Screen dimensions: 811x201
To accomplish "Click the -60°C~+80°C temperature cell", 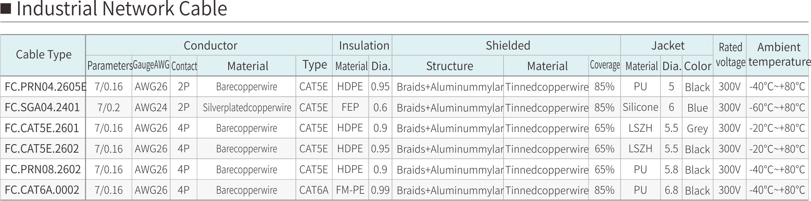I will 777,108.
